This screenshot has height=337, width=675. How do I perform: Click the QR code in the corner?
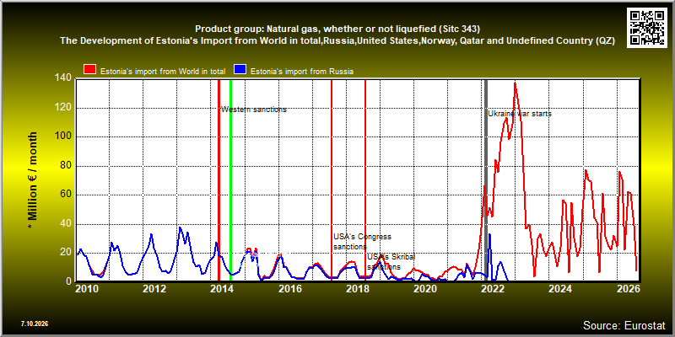click(647, 28)
